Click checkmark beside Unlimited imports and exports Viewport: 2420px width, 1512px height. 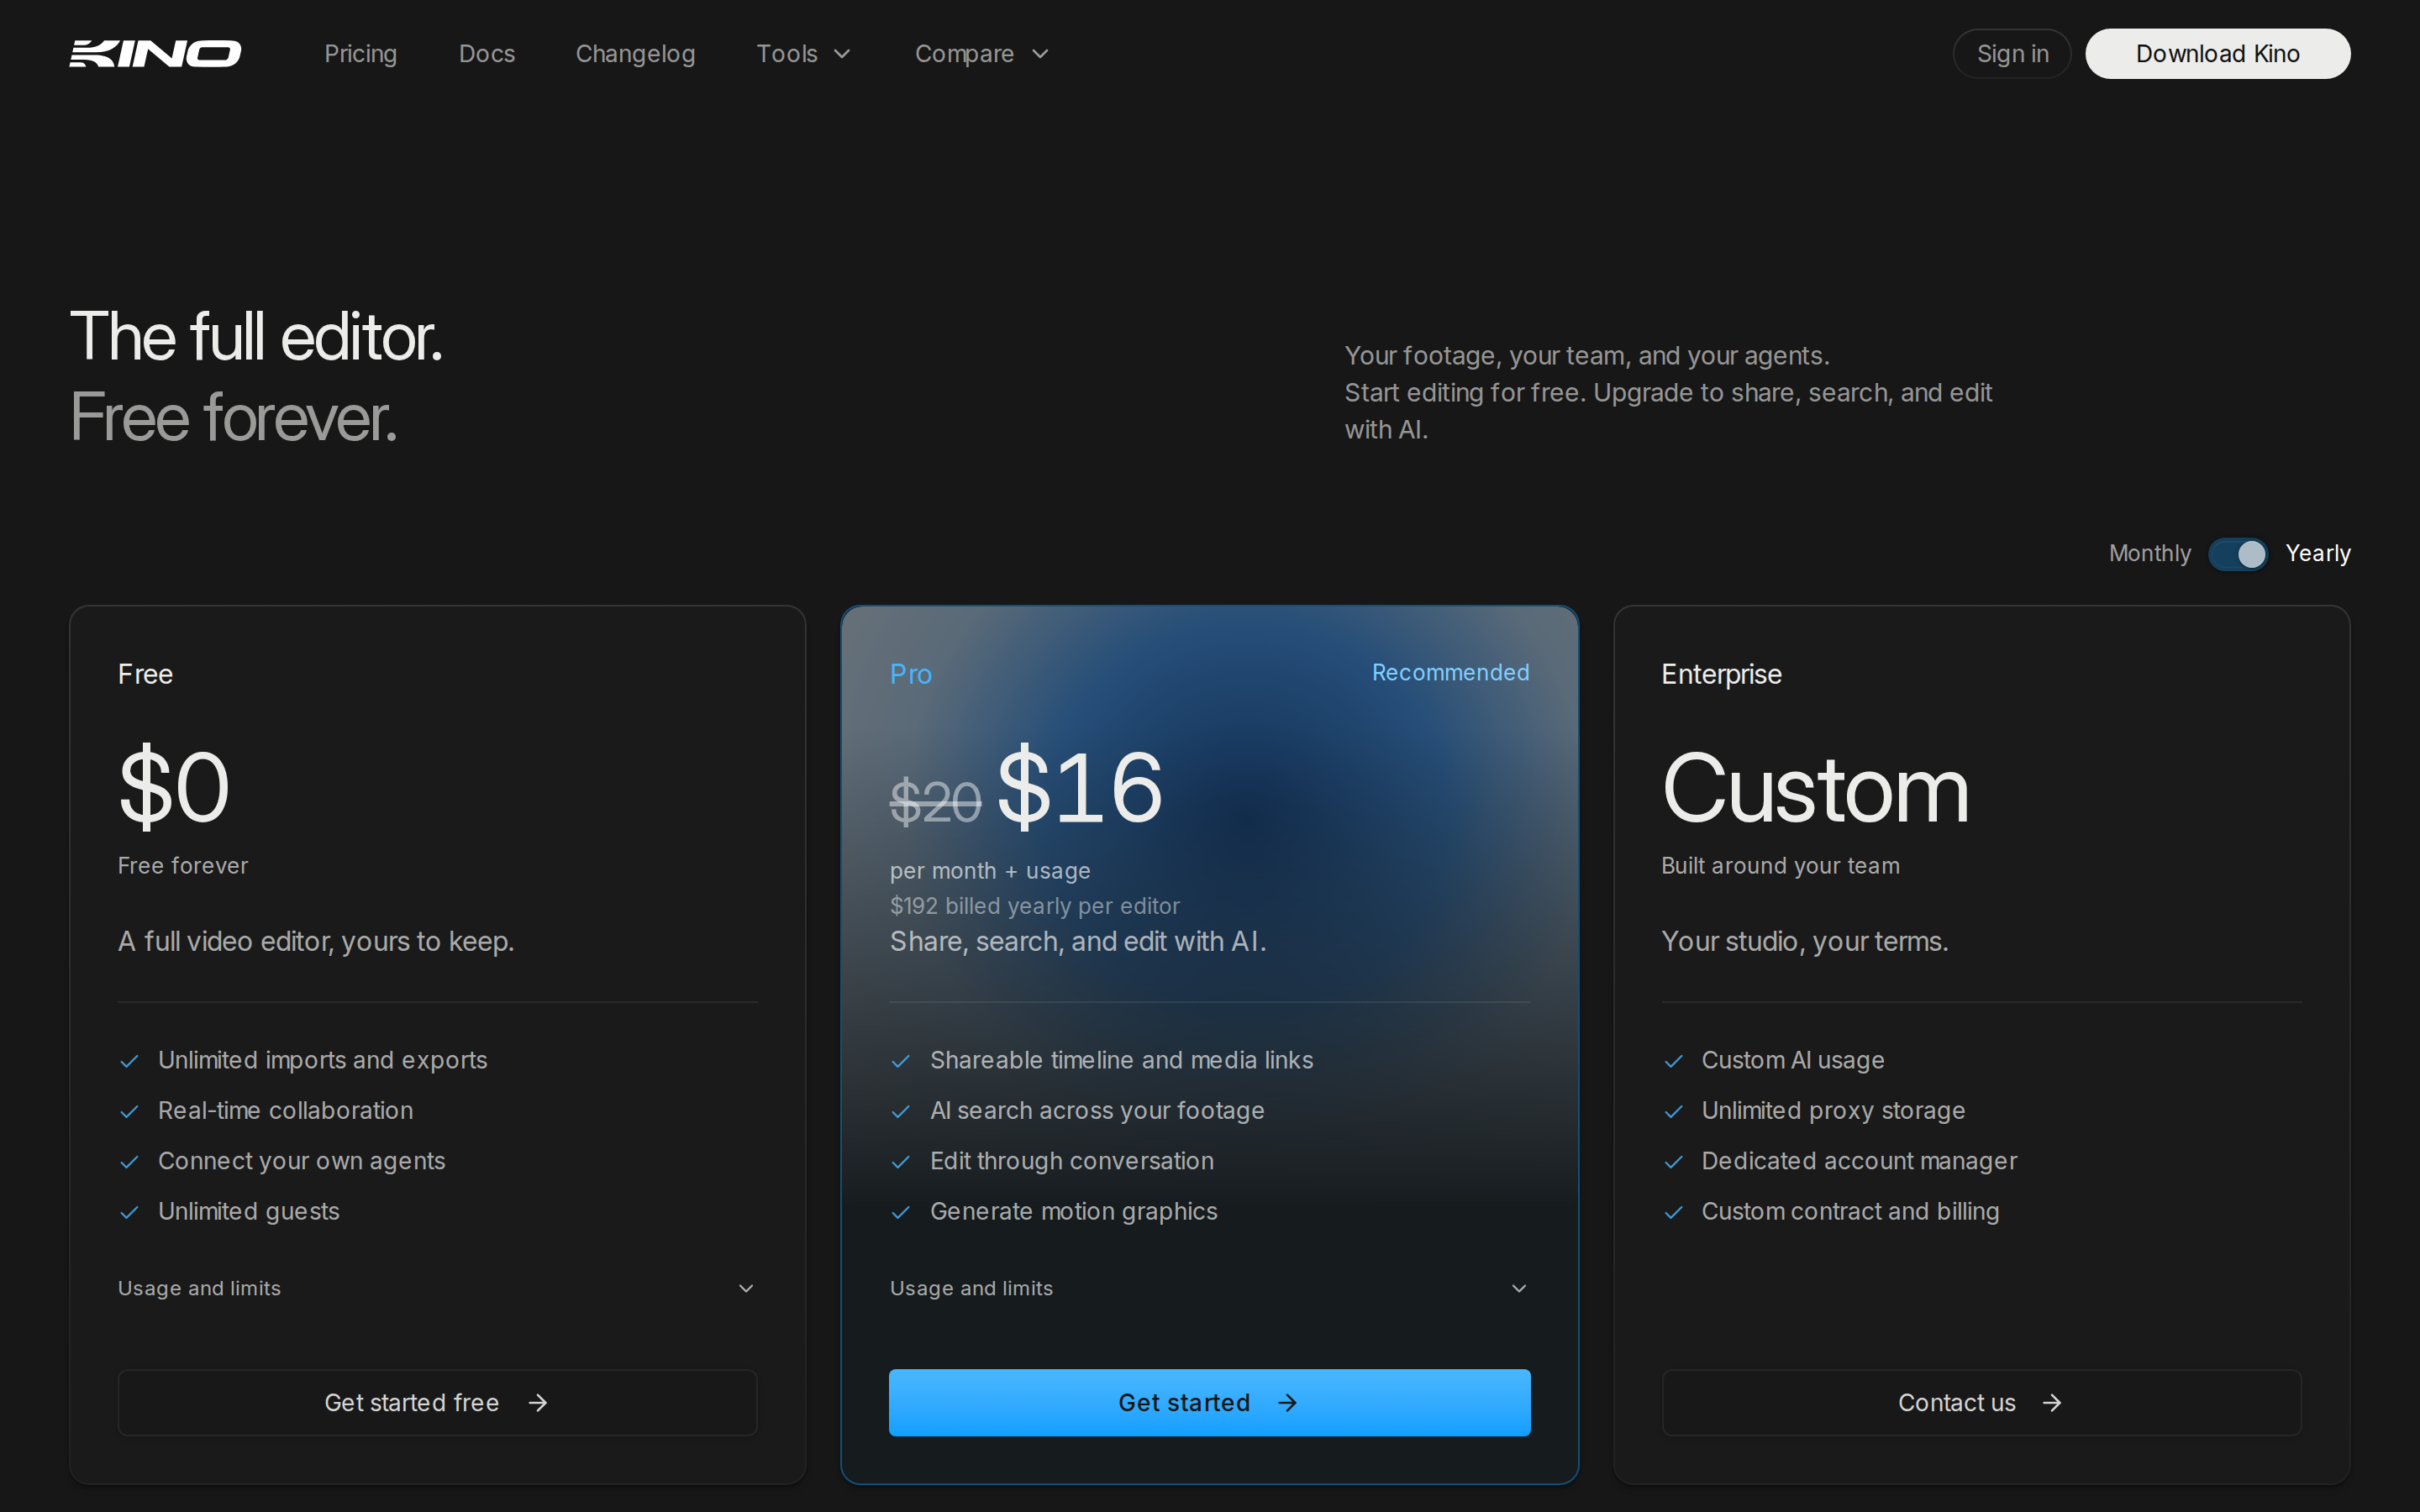tap(129, 1061)
